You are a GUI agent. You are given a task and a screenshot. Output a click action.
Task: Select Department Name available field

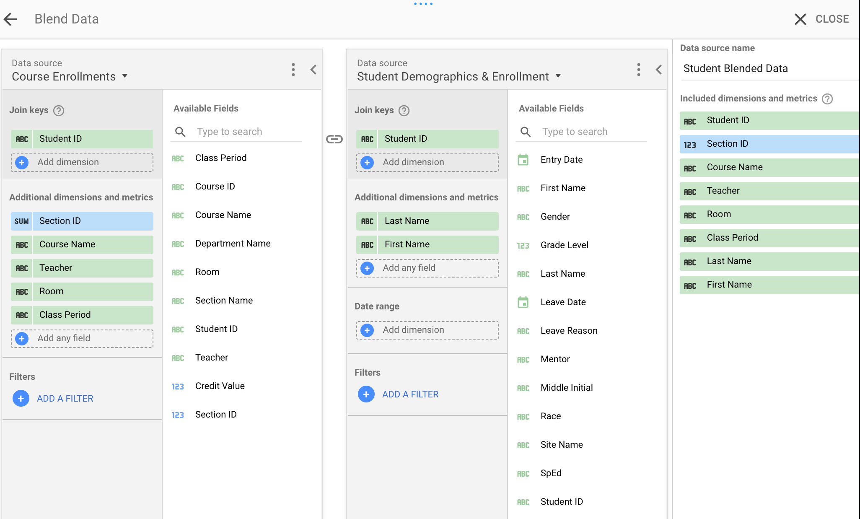pos(233,244)
